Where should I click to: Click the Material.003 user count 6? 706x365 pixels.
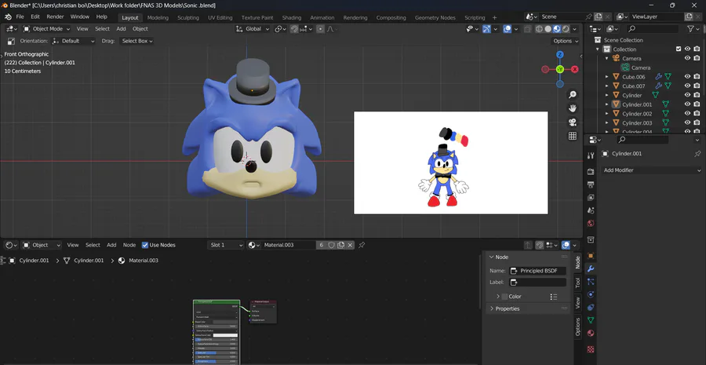[x=322, y=245]
